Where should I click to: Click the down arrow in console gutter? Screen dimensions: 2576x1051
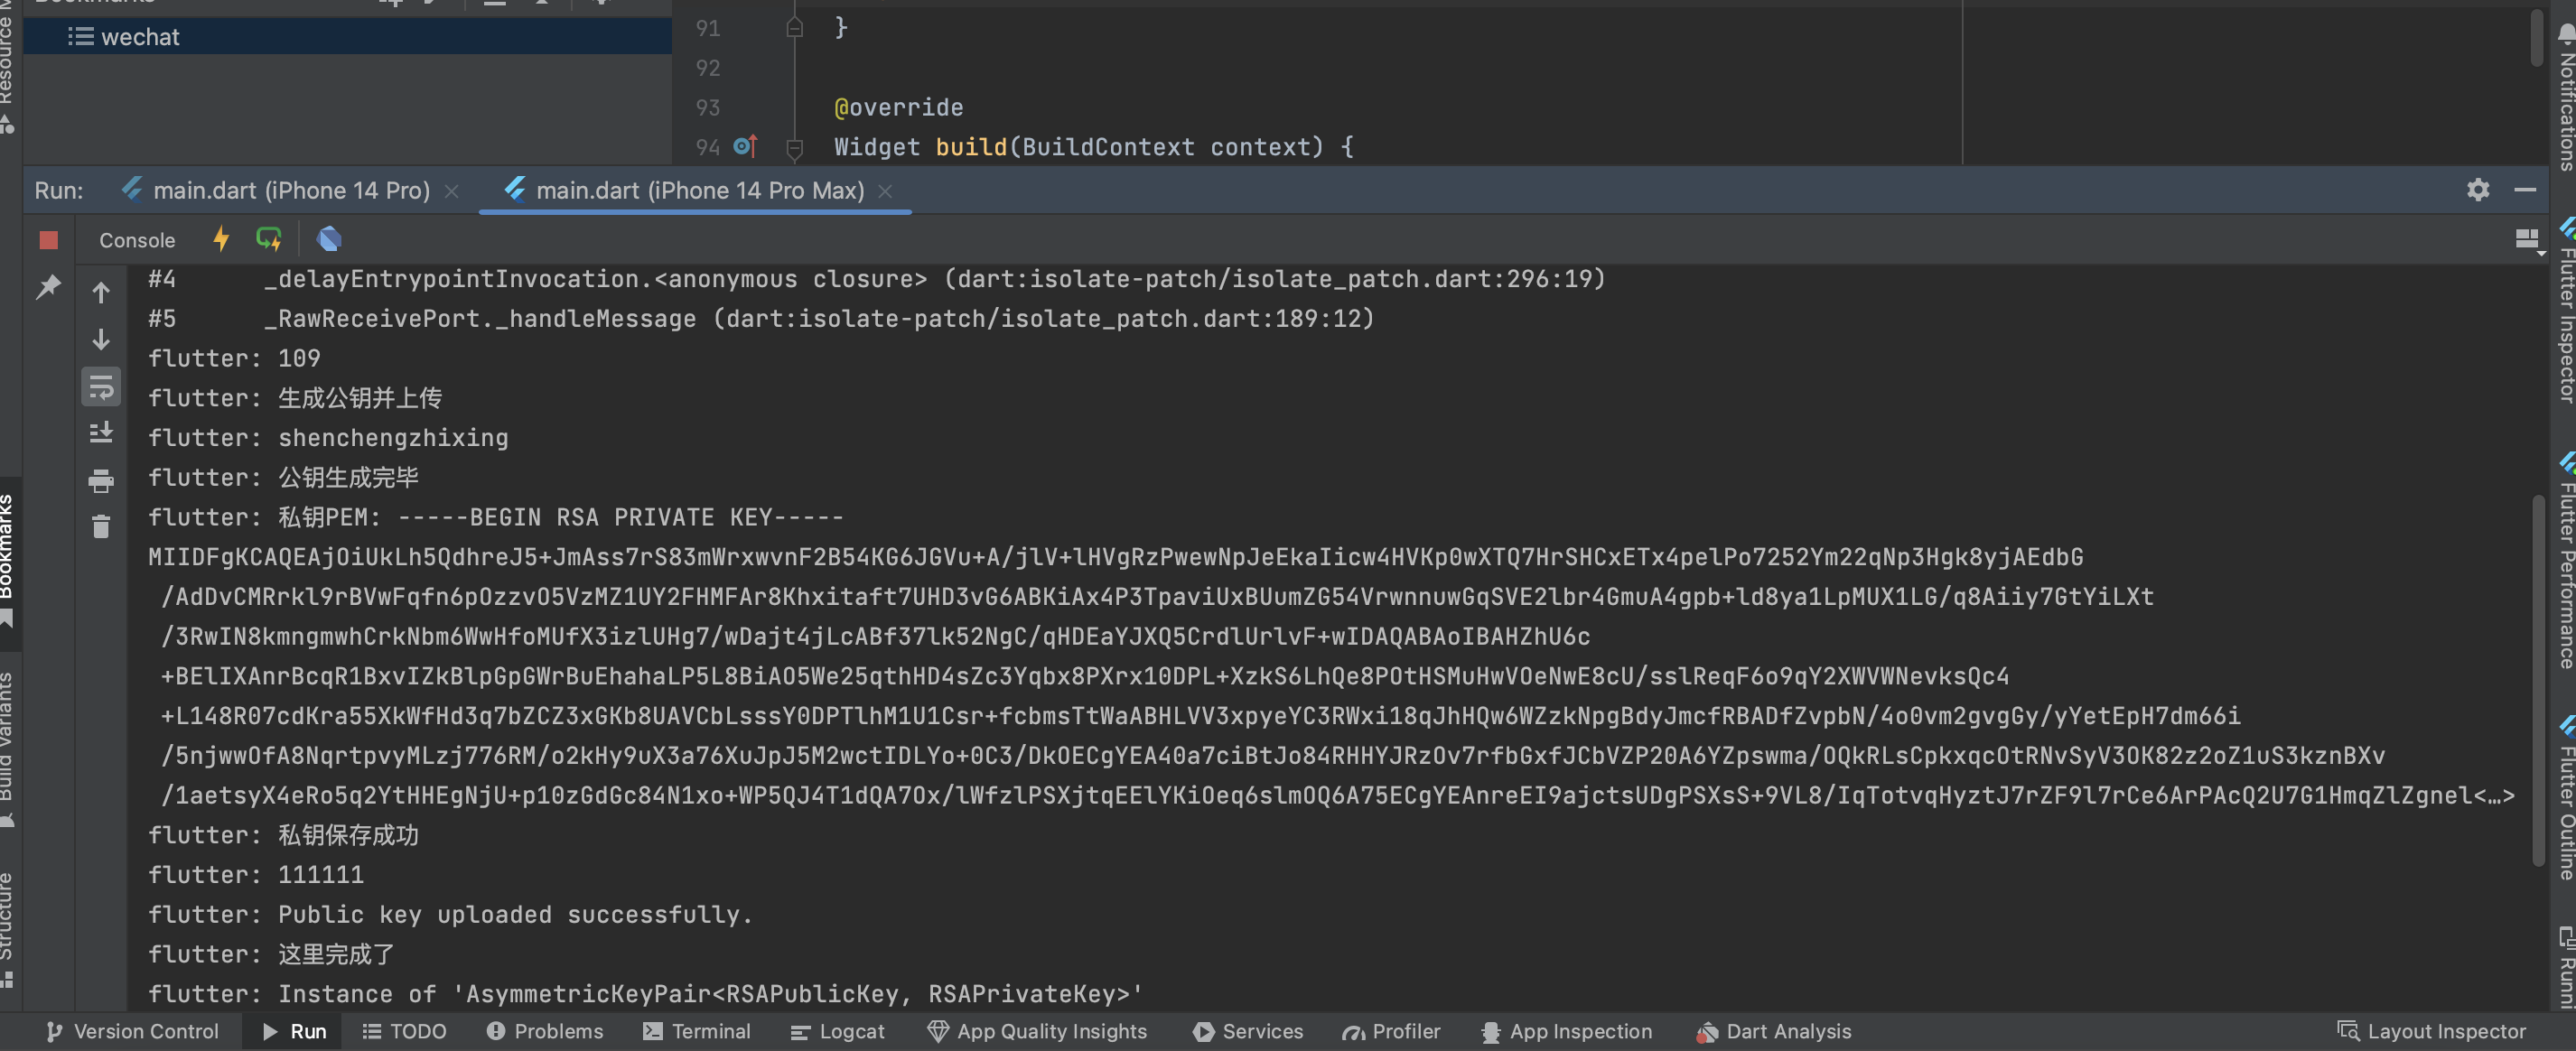101,340
